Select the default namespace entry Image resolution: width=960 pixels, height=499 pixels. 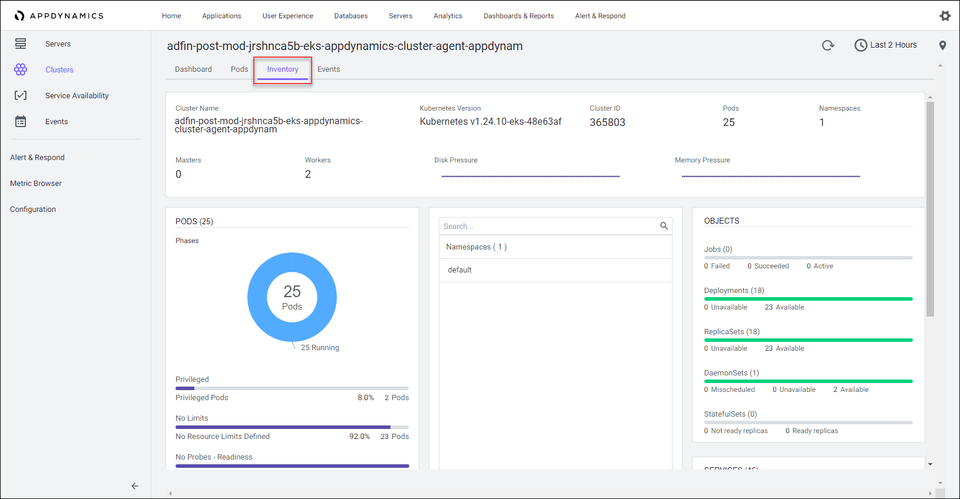(x=460, y=270)
